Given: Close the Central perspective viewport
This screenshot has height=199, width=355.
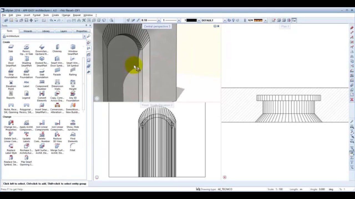Looking at the screenshot, I should pos(218,26).
